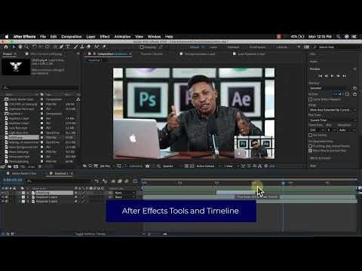
Task: Hide layer 3 with its eye toggle
Action: tap(3, 202)
